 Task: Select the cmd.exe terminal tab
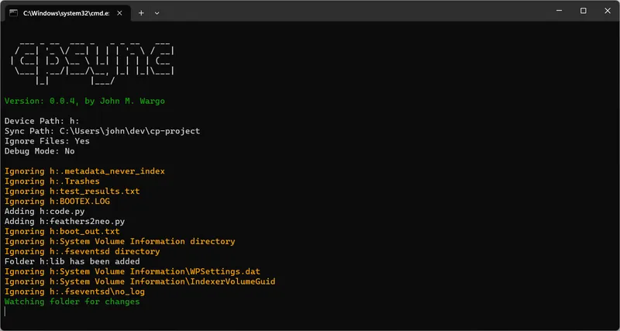click(67, 13)
